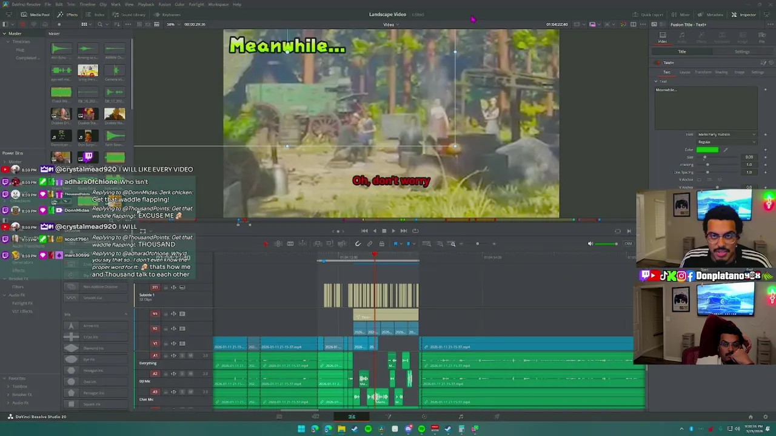Switch to the inspector File tab
Image resolution: width=776 pixels, height=436 pixels.
point(762,38)
